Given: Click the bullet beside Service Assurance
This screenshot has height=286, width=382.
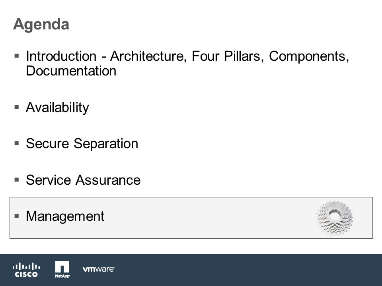Looking at the screenshot, I should (x=17, y=180).
